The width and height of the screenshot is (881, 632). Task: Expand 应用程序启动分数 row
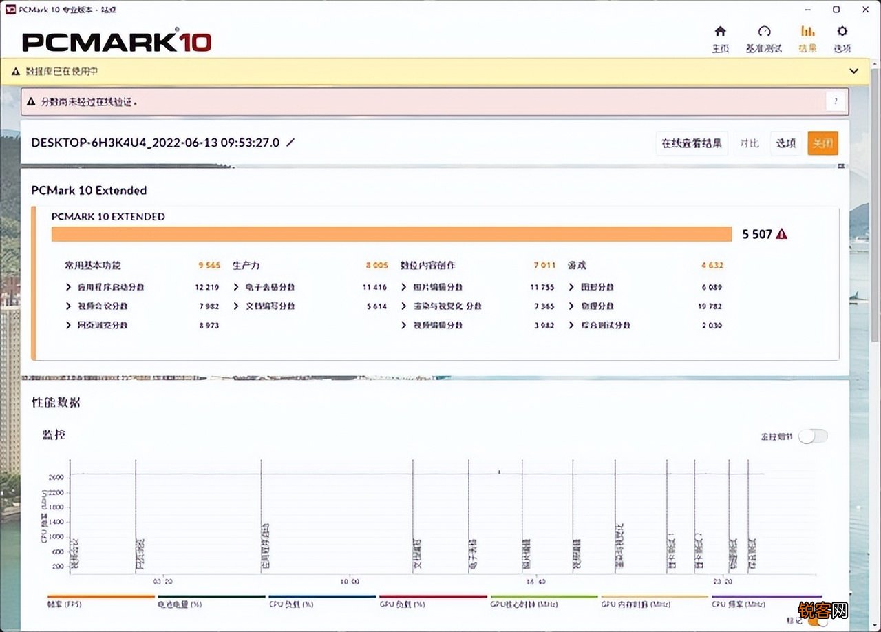(x=142, y=287)
